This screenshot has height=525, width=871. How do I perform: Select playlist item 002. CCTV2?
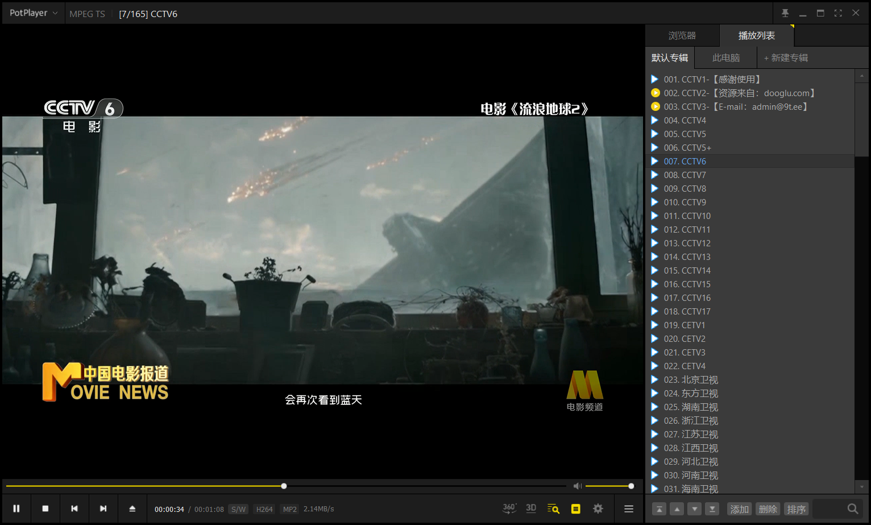(750, 93)
